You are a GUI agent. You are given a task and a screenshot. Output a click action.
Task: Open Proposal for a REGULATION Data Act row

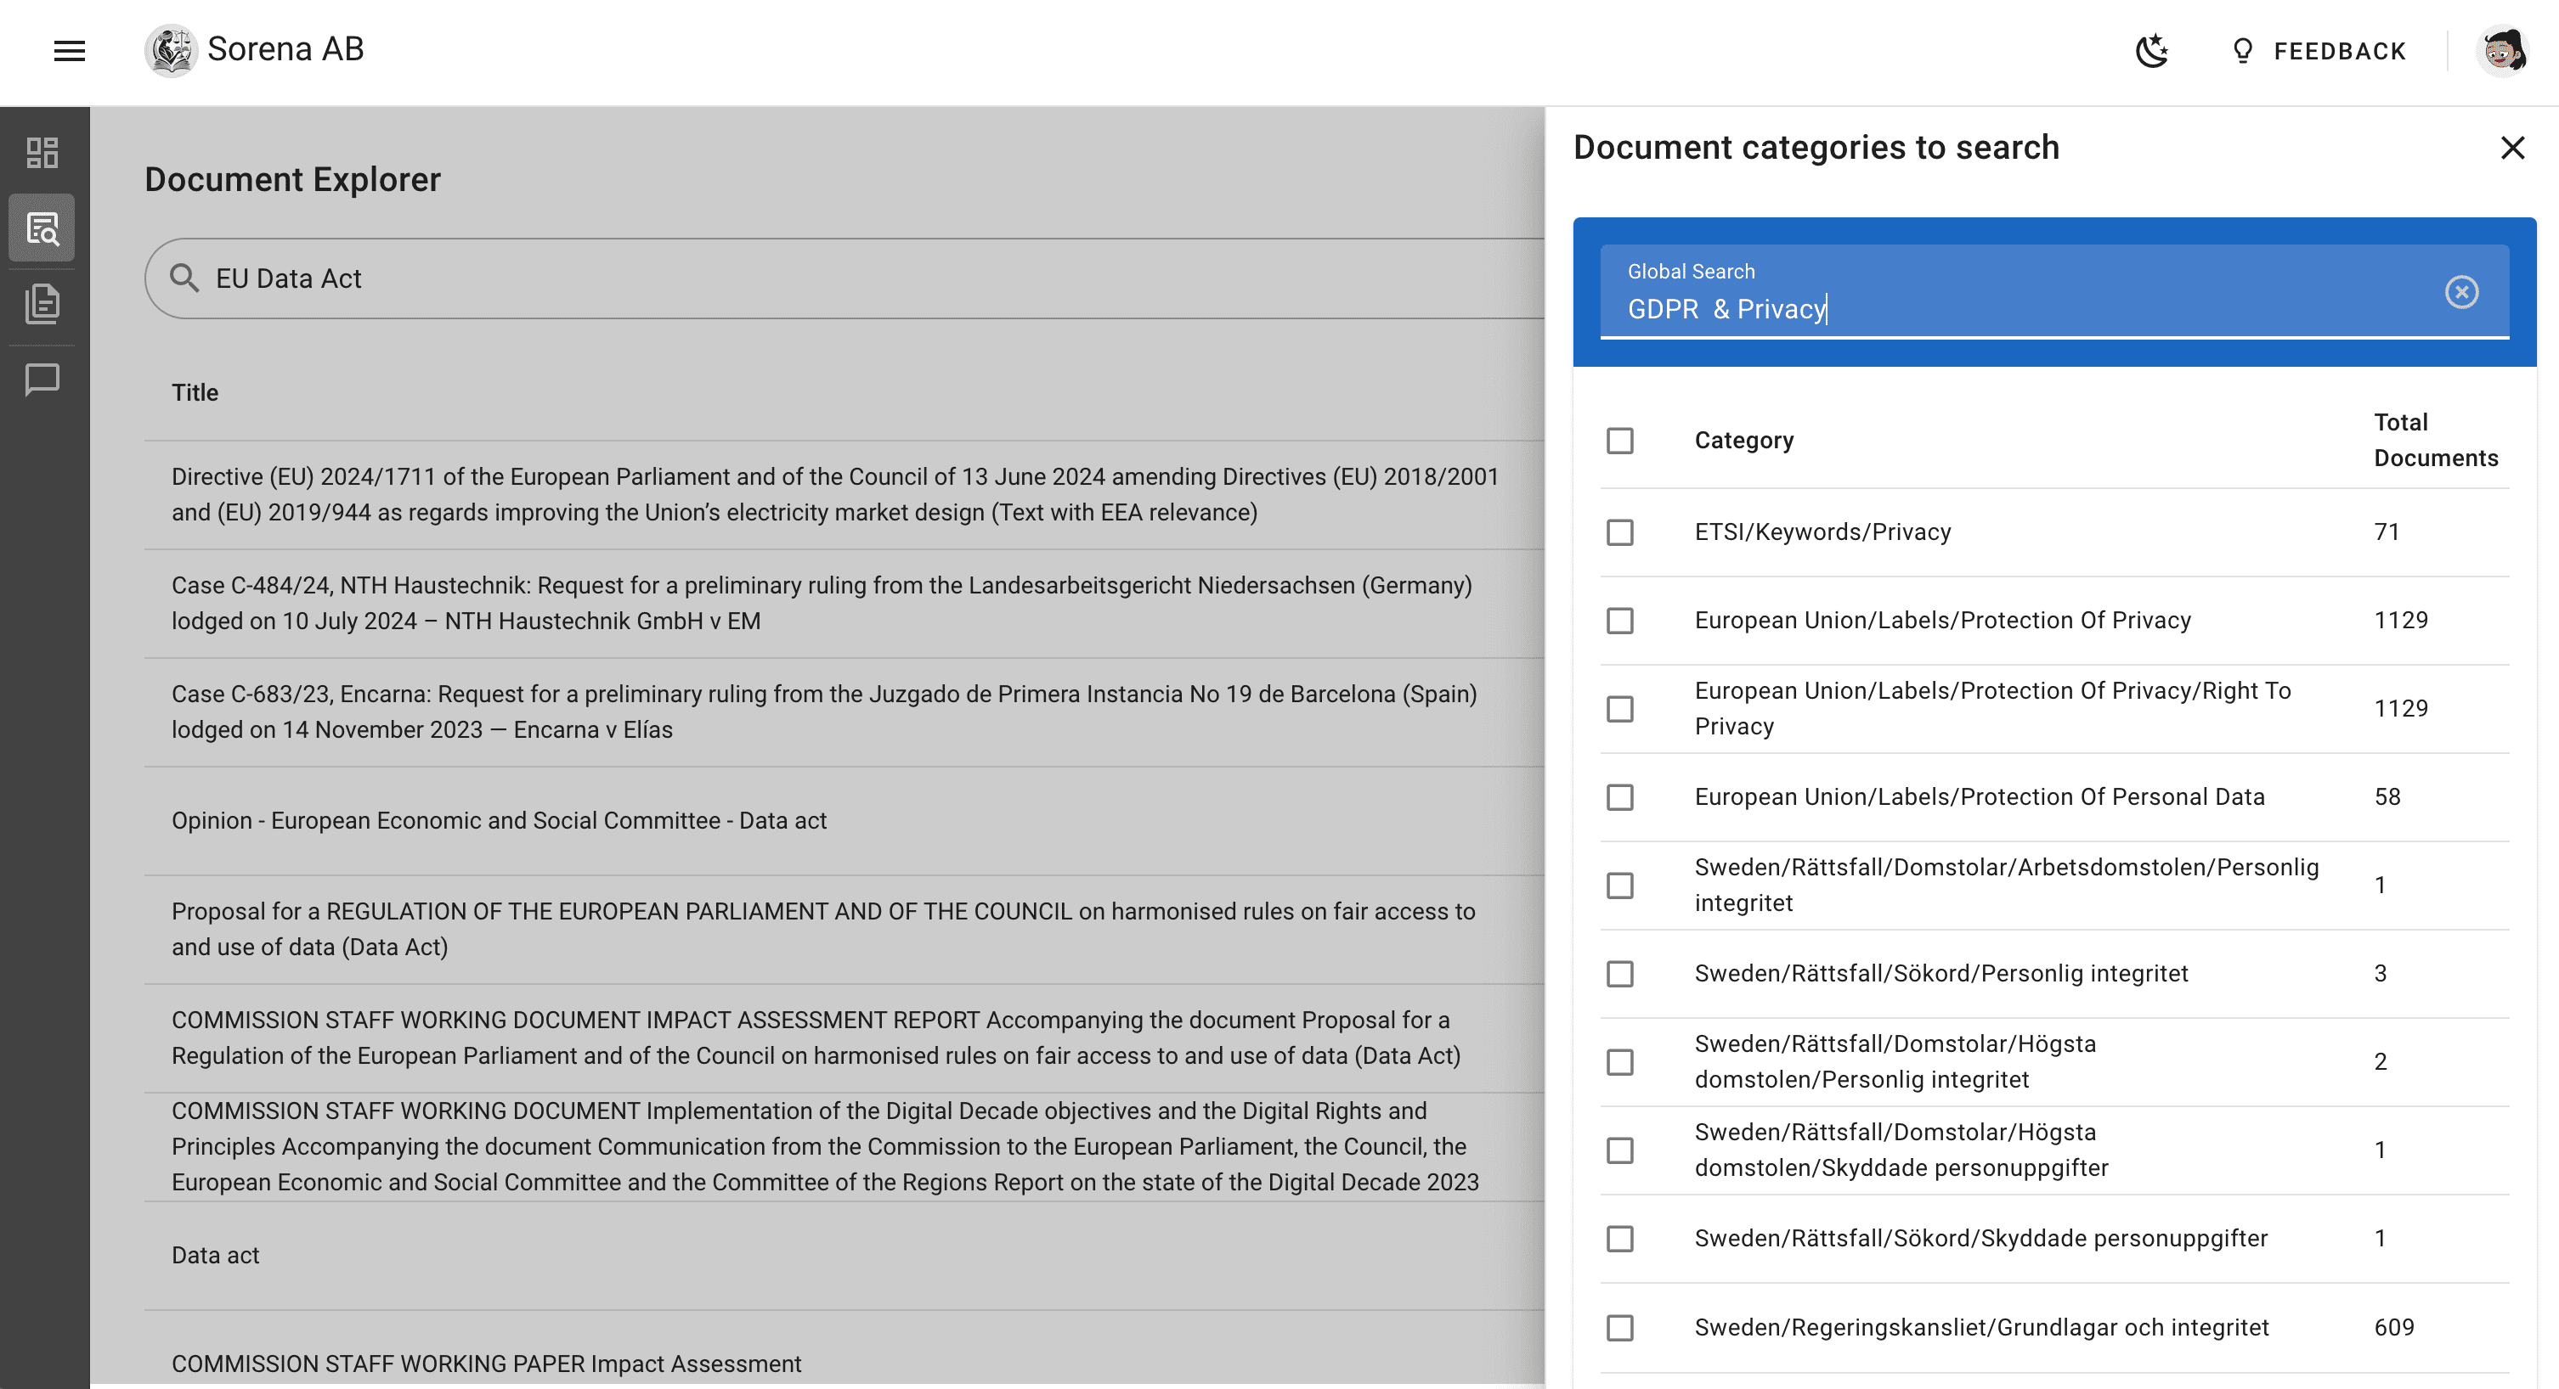[x=845, y=930]
